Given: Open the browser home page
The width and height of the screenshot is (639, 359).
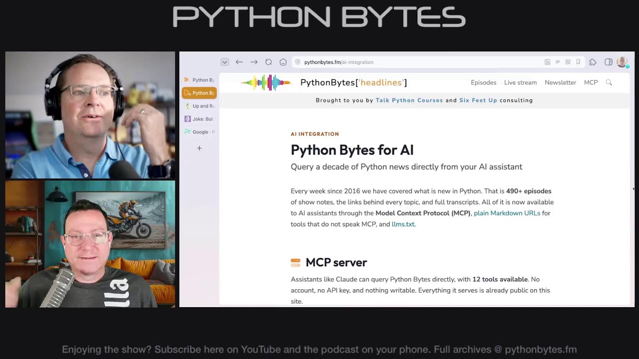Looking at the screenshot, I should pyautogui.click(x=283, y=62).
